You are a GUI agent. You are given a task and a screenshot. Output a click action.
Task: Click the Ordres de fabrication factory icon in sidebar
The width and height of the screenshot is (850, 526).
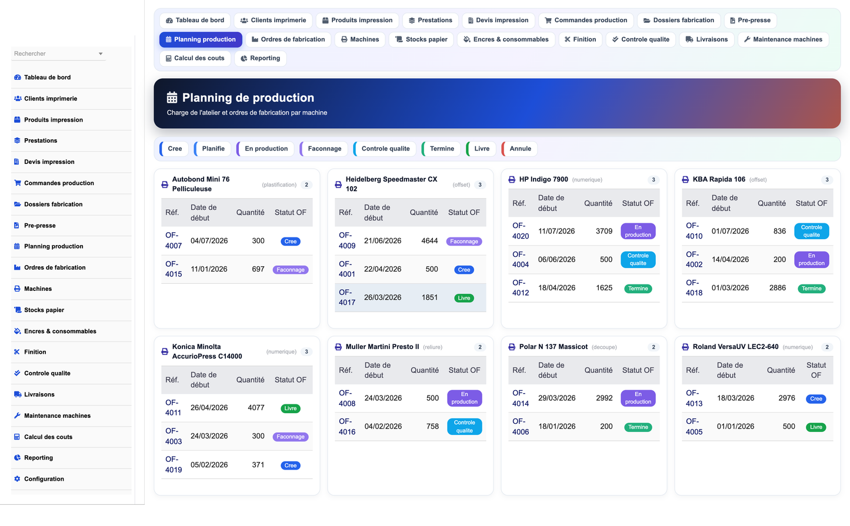pos(18,268)
